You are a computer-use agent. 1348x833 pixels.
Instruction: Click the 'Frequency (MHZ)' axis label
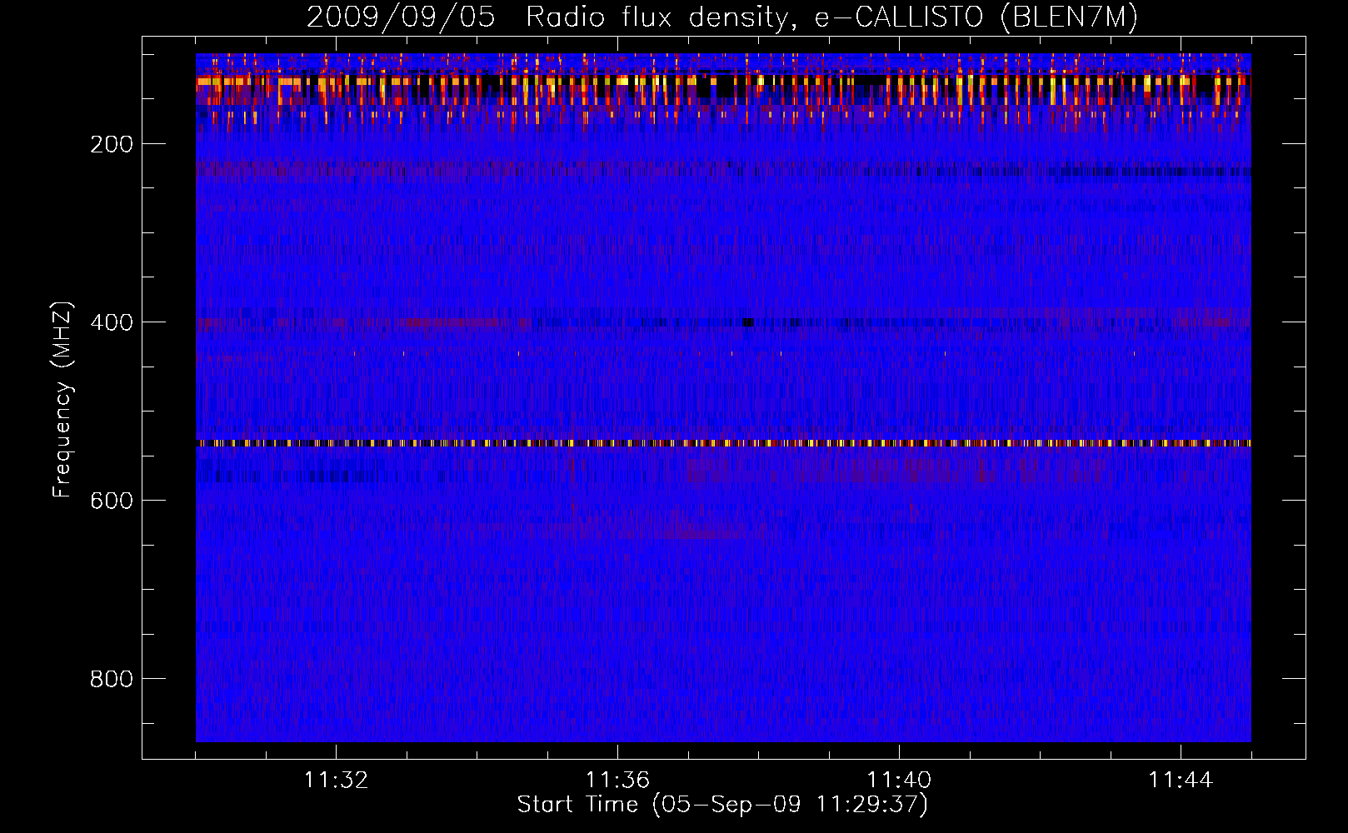tap(62, 400)
